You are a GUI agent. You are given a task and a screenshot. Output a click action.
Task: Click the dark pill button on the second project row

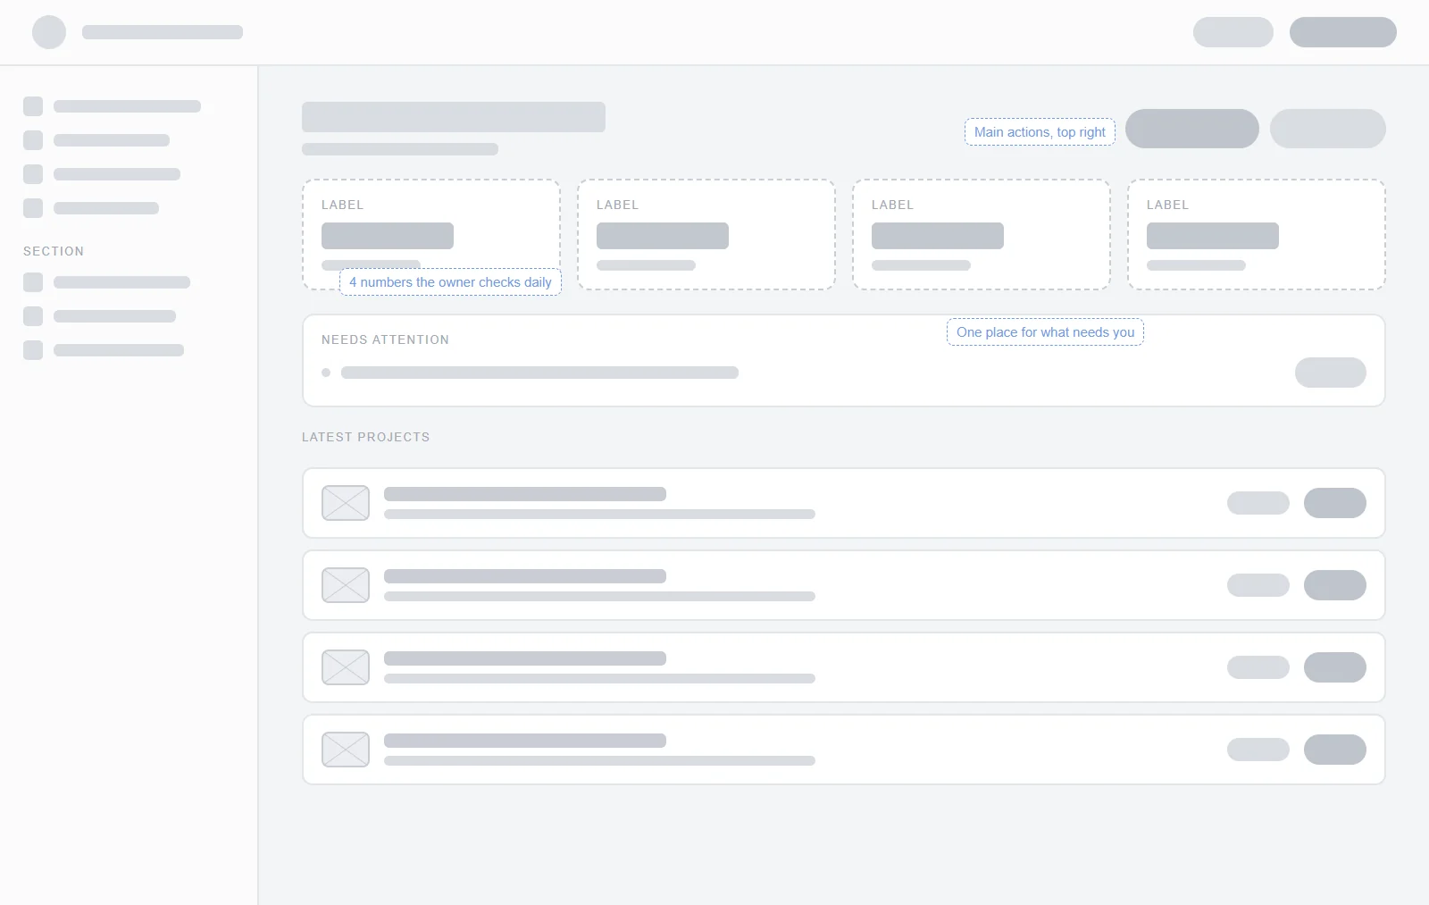[1335, 585]
